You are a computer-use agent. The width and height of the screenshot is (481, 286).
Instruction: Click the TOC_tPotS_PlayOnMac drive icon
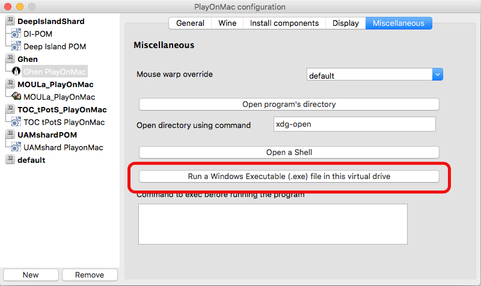point(10,109)
